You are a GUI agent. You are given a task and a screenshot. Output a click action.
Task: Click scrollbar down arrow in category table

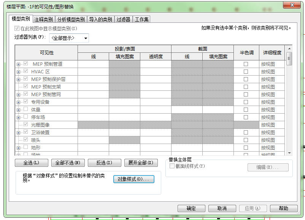click(x=289, y=153)
